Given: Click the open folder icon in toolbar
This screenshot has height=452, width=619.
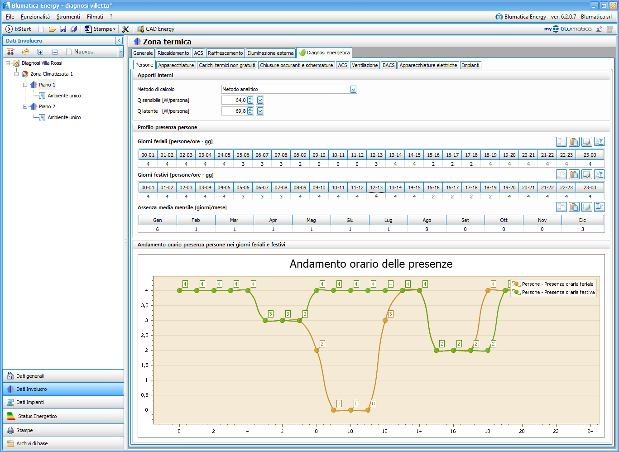Looking at the screenshot, I should (52, 29).
